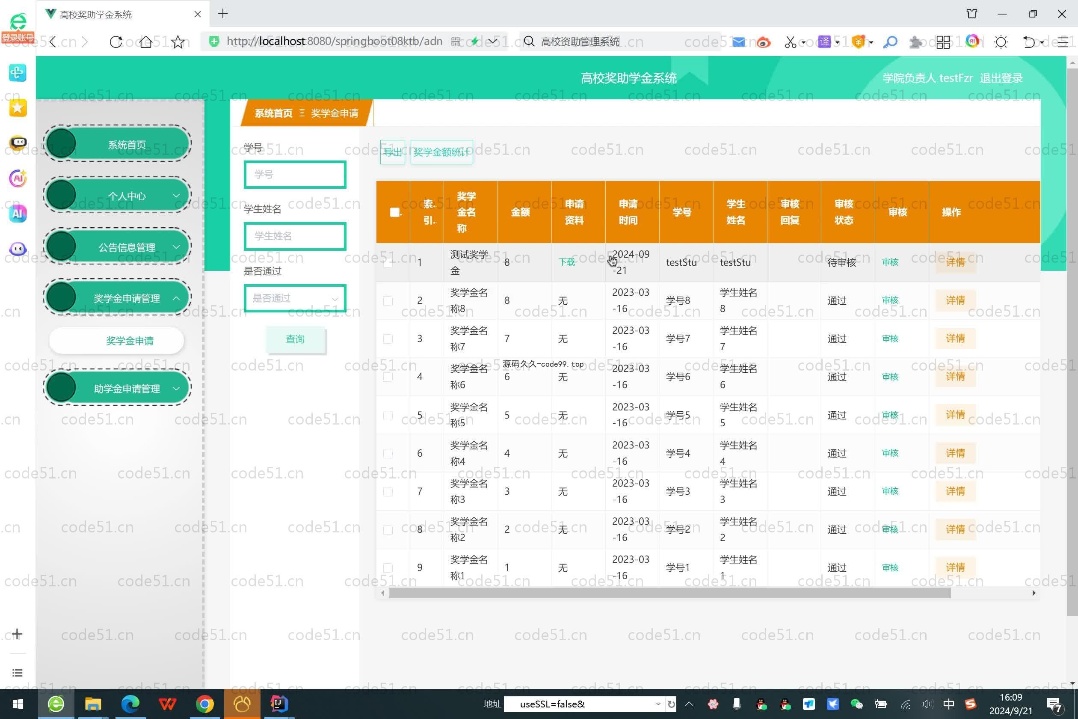Open 详情 for the 奖学金名称8 row

click(x=955, y=300)
